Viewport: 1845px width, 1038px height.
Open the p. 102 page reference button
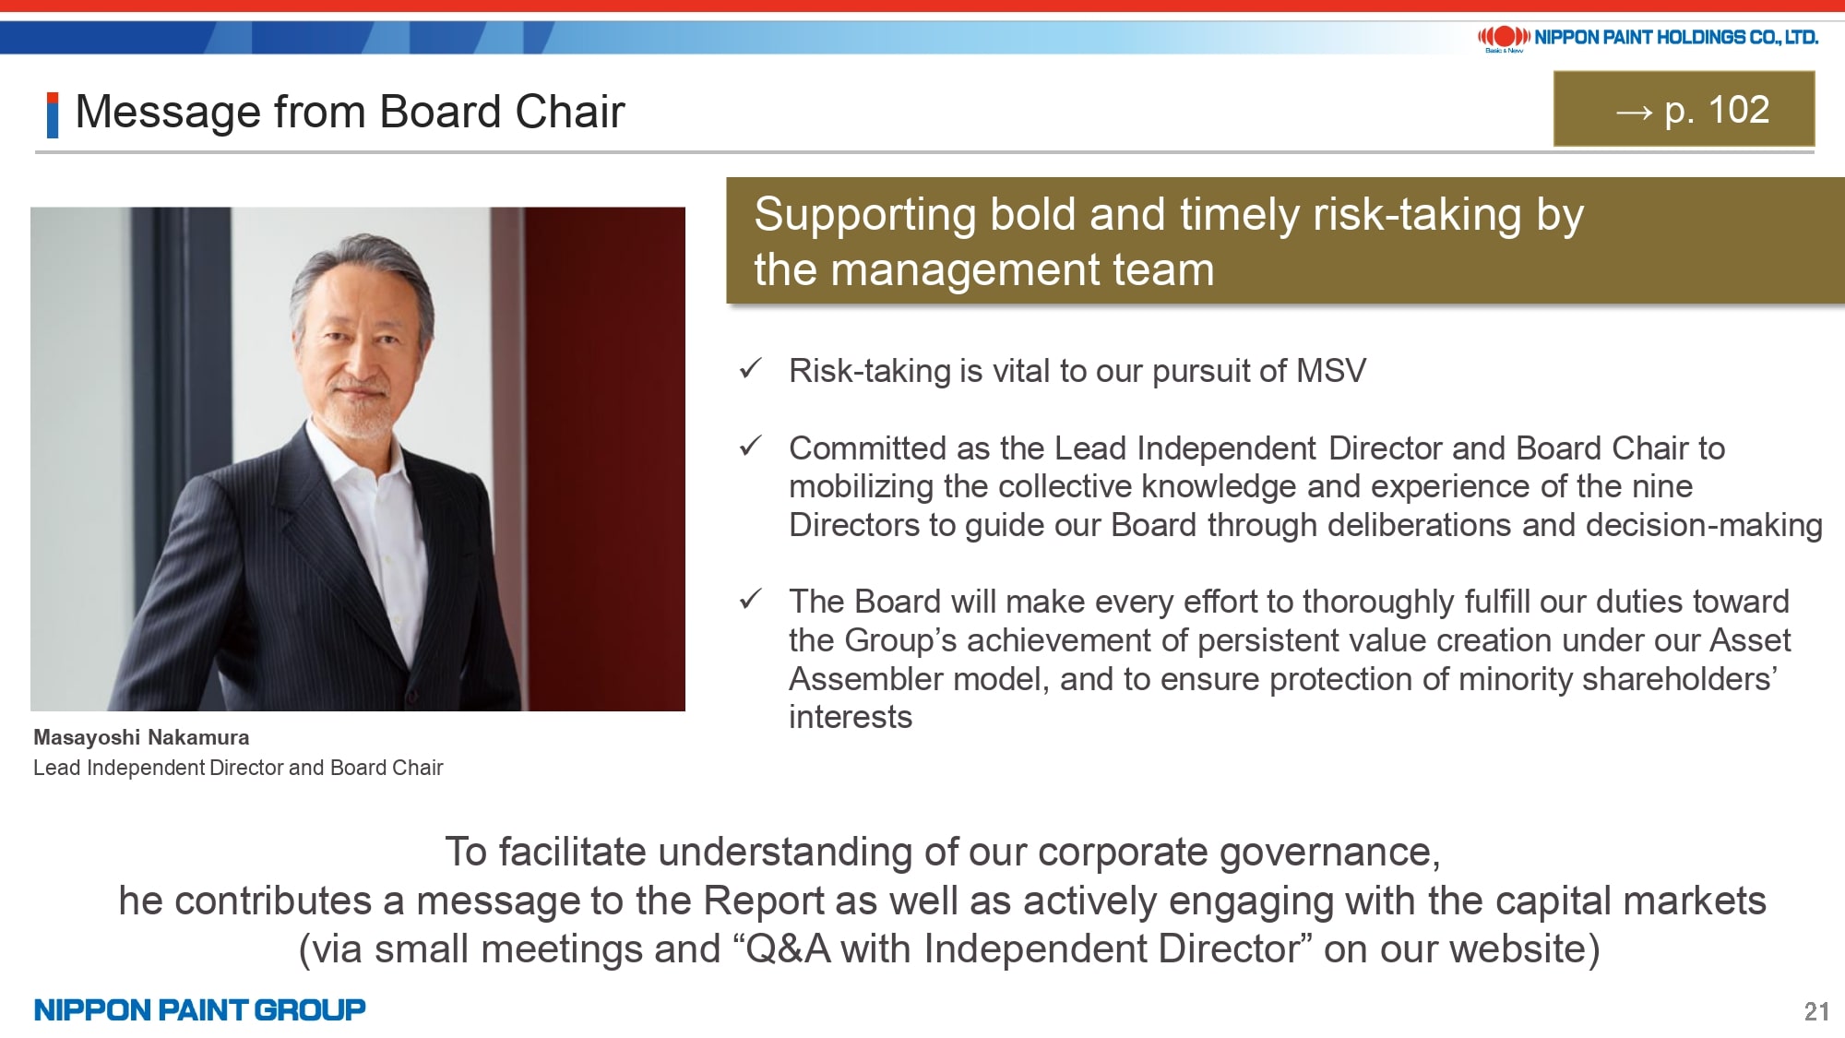pos(1684,109)
